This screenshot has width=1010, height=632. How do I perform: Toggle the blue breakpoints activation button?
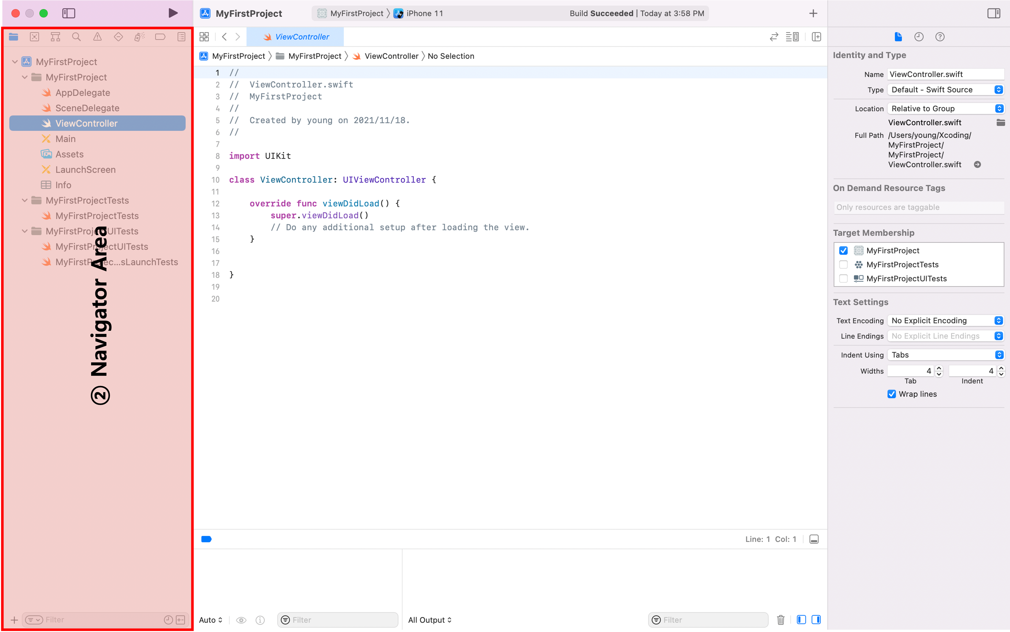[x=207, y=539]
